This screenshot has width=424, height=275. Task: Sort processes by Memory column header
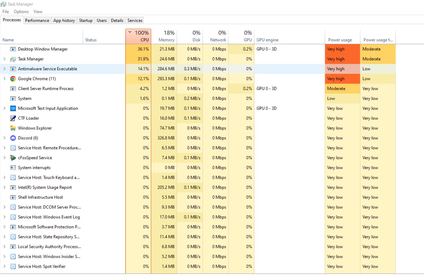tap(164, 36)
